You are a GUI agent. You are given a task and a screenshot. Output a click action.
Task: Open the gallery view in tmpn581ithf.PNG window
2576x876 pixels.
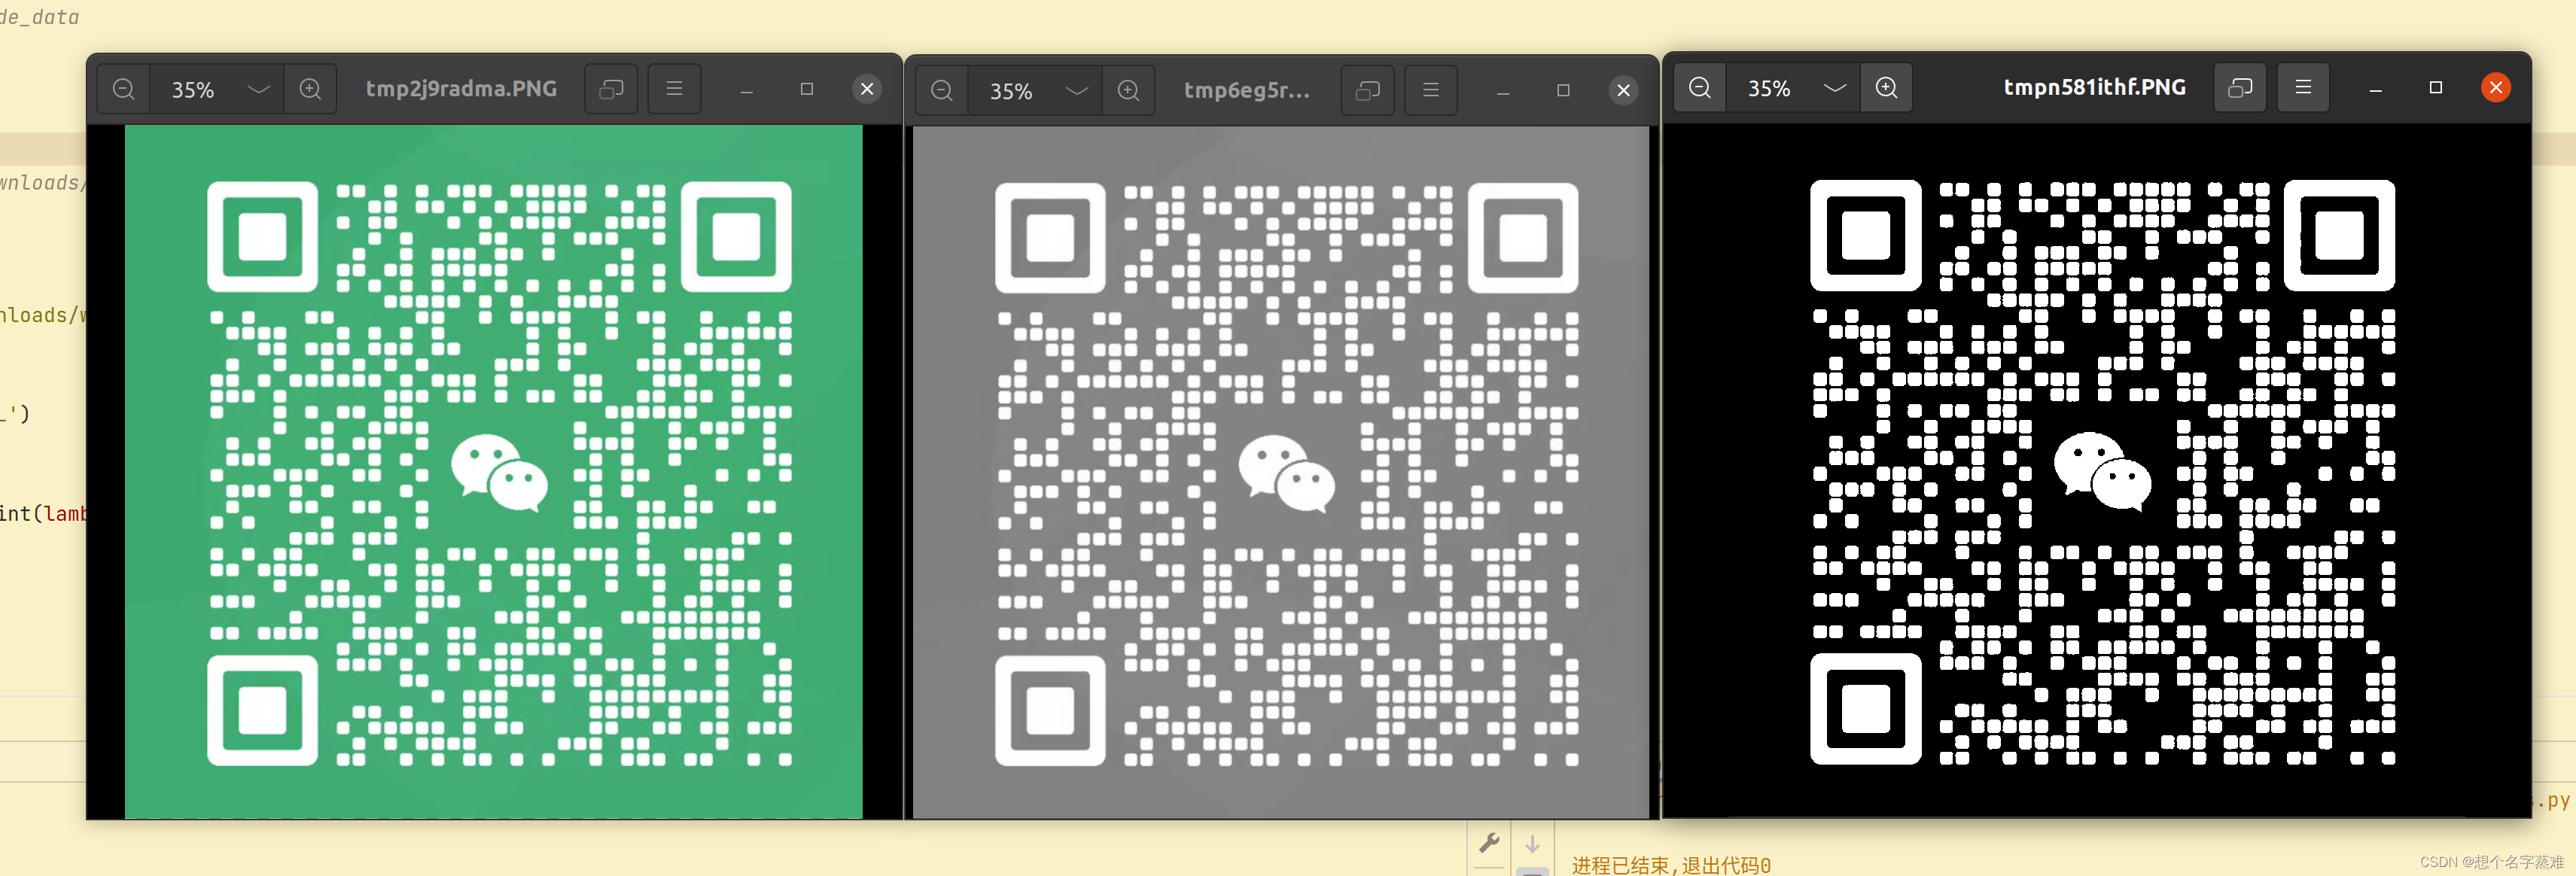click(2240, 88)
